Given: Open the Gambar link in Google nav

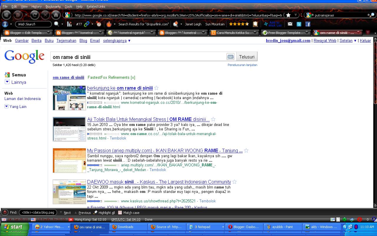Looking at the screenshot, I should (x=22, y=41).
